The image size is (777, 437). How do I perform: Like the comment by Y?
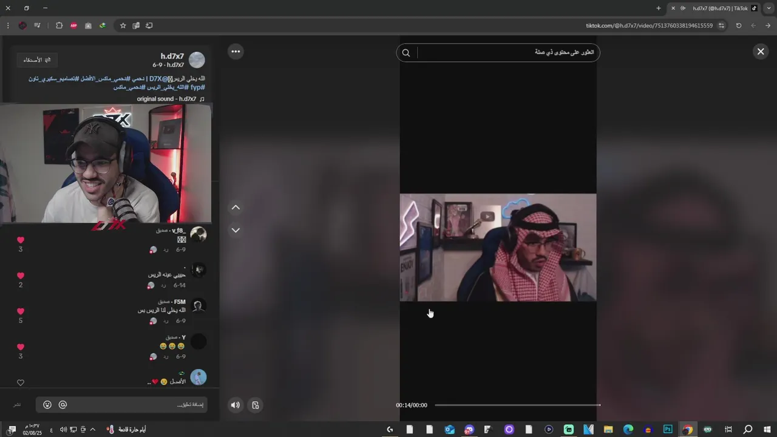click(21, 347)
